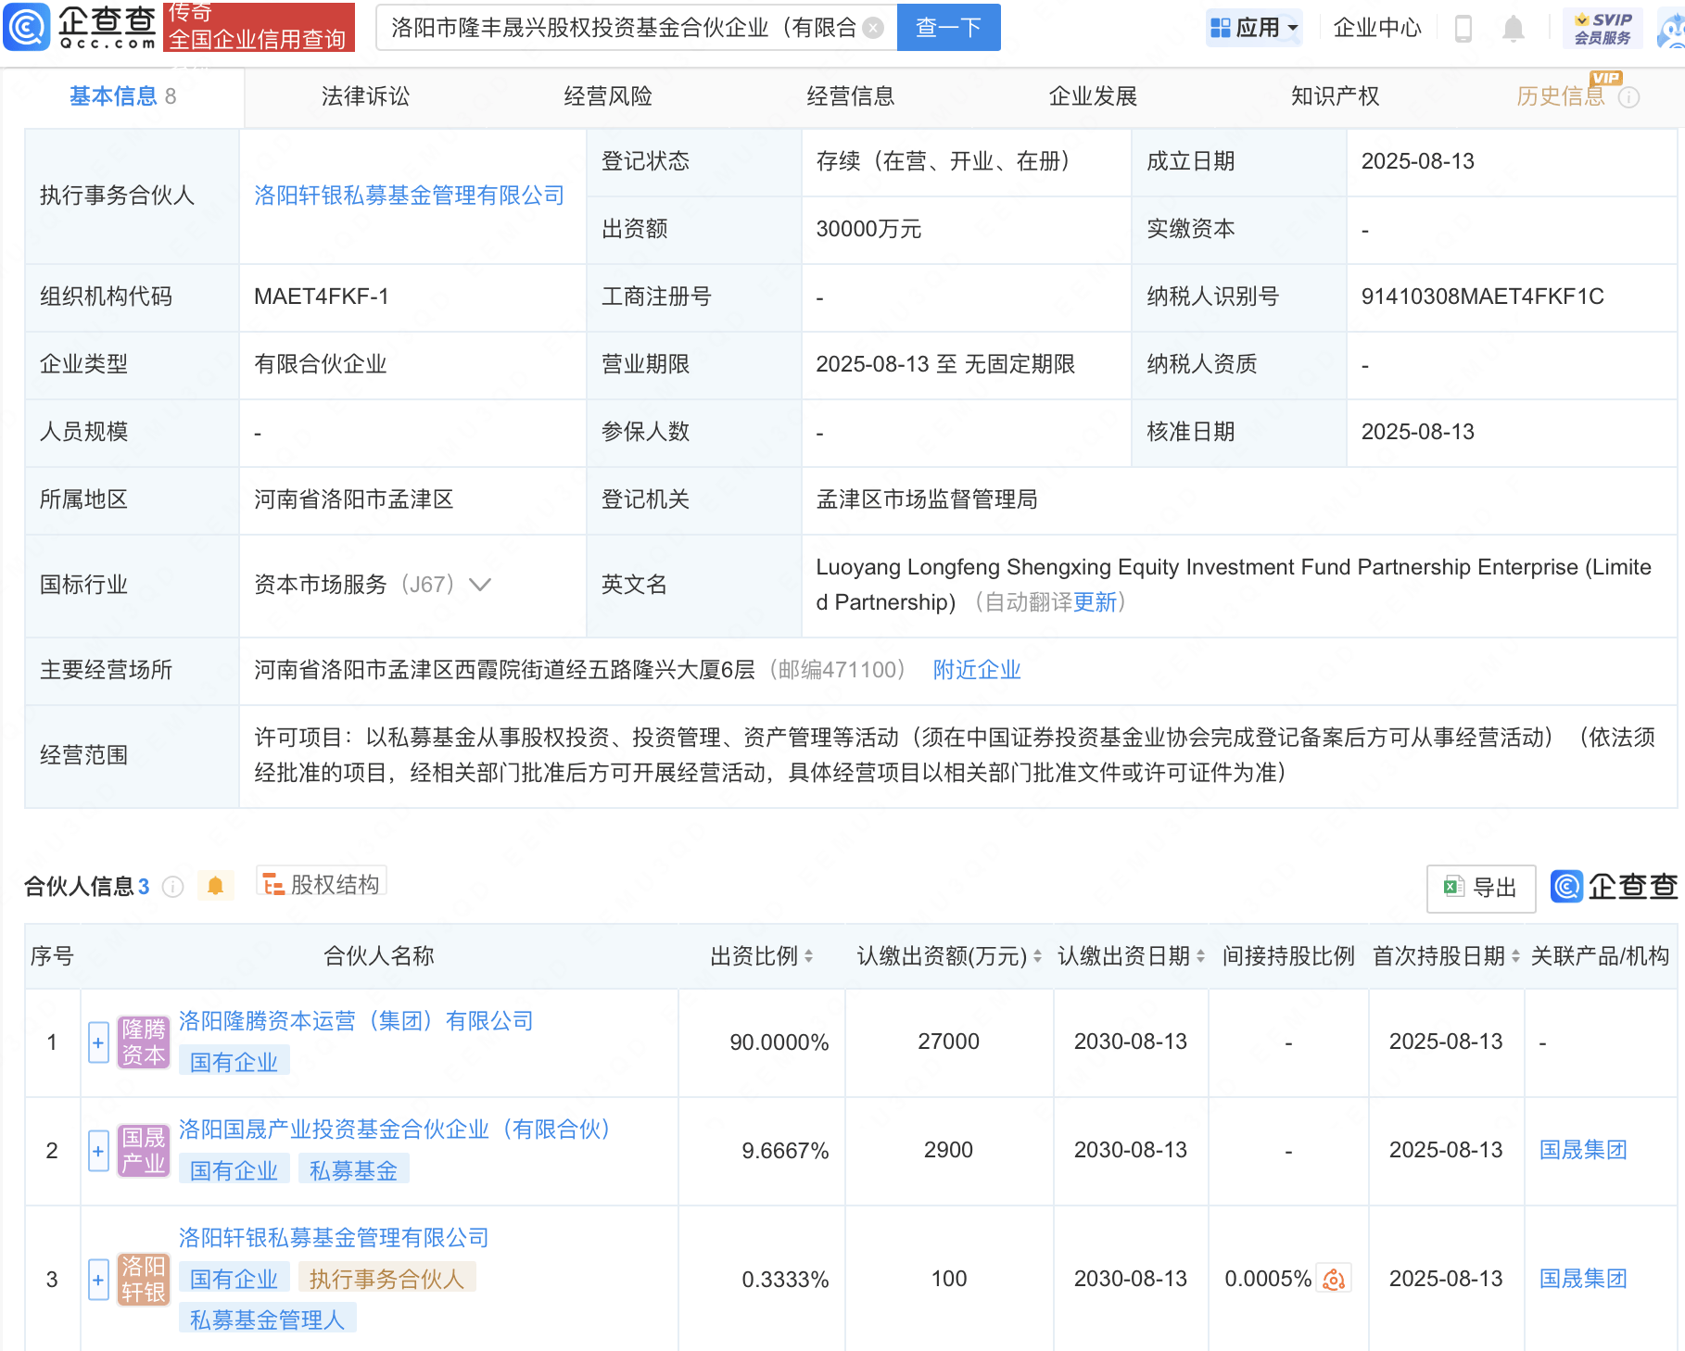Open the 历史信息 VIP tab
The image size is (1685, 1351).
coord(1561,96)
